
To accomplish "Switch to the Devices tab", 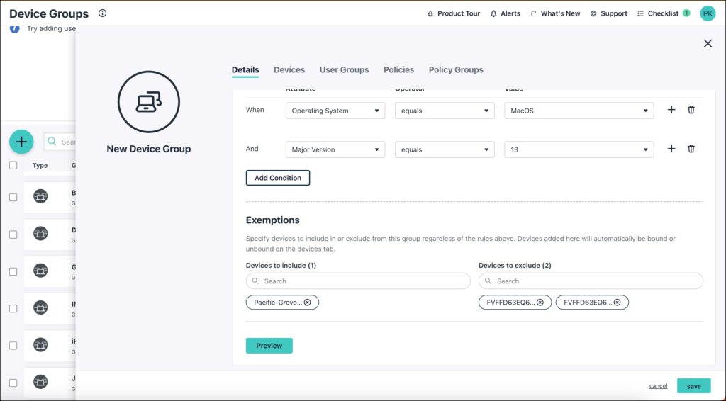I will coord(289,69).
